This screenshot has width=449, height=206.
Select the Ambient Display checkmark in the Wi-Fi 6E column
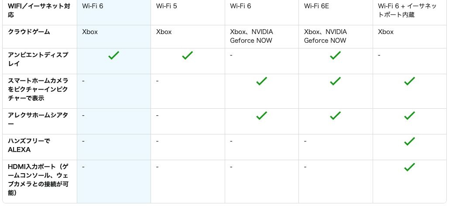click(335, 55)
